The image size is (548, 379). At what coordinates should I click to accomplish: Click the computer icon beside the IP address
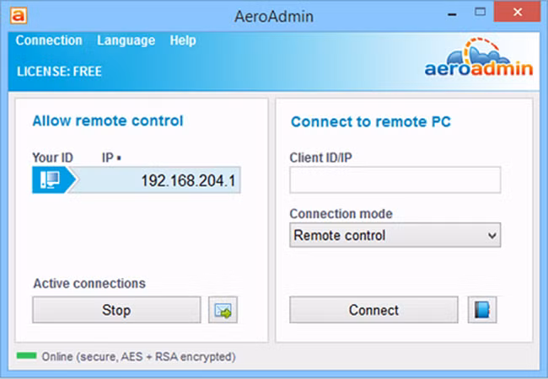tap(50, 180)
